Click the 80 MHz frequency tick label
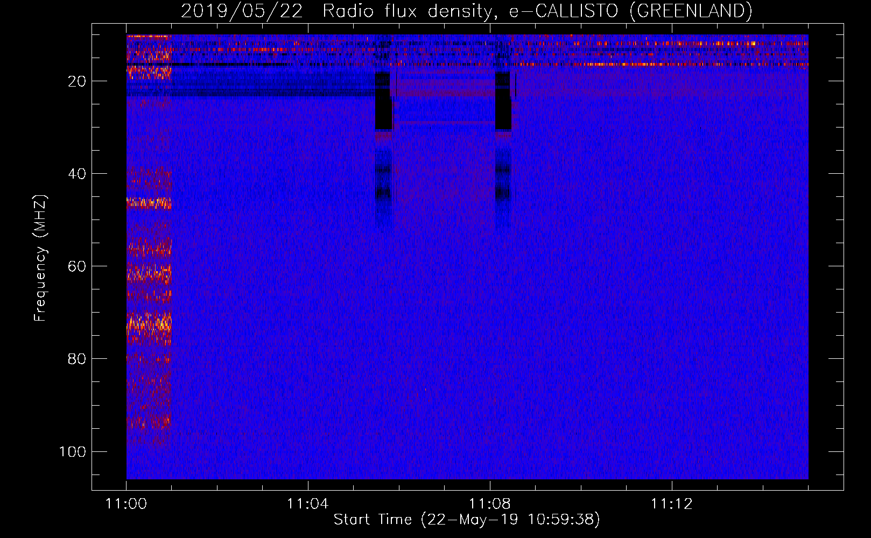The height and width of the screenshot is (538, 871). [x=77, y=359]
